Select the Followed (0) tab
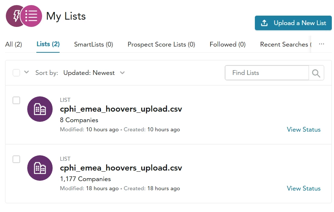Viewport: 334px width, 212px height. (x=228, y=44)
